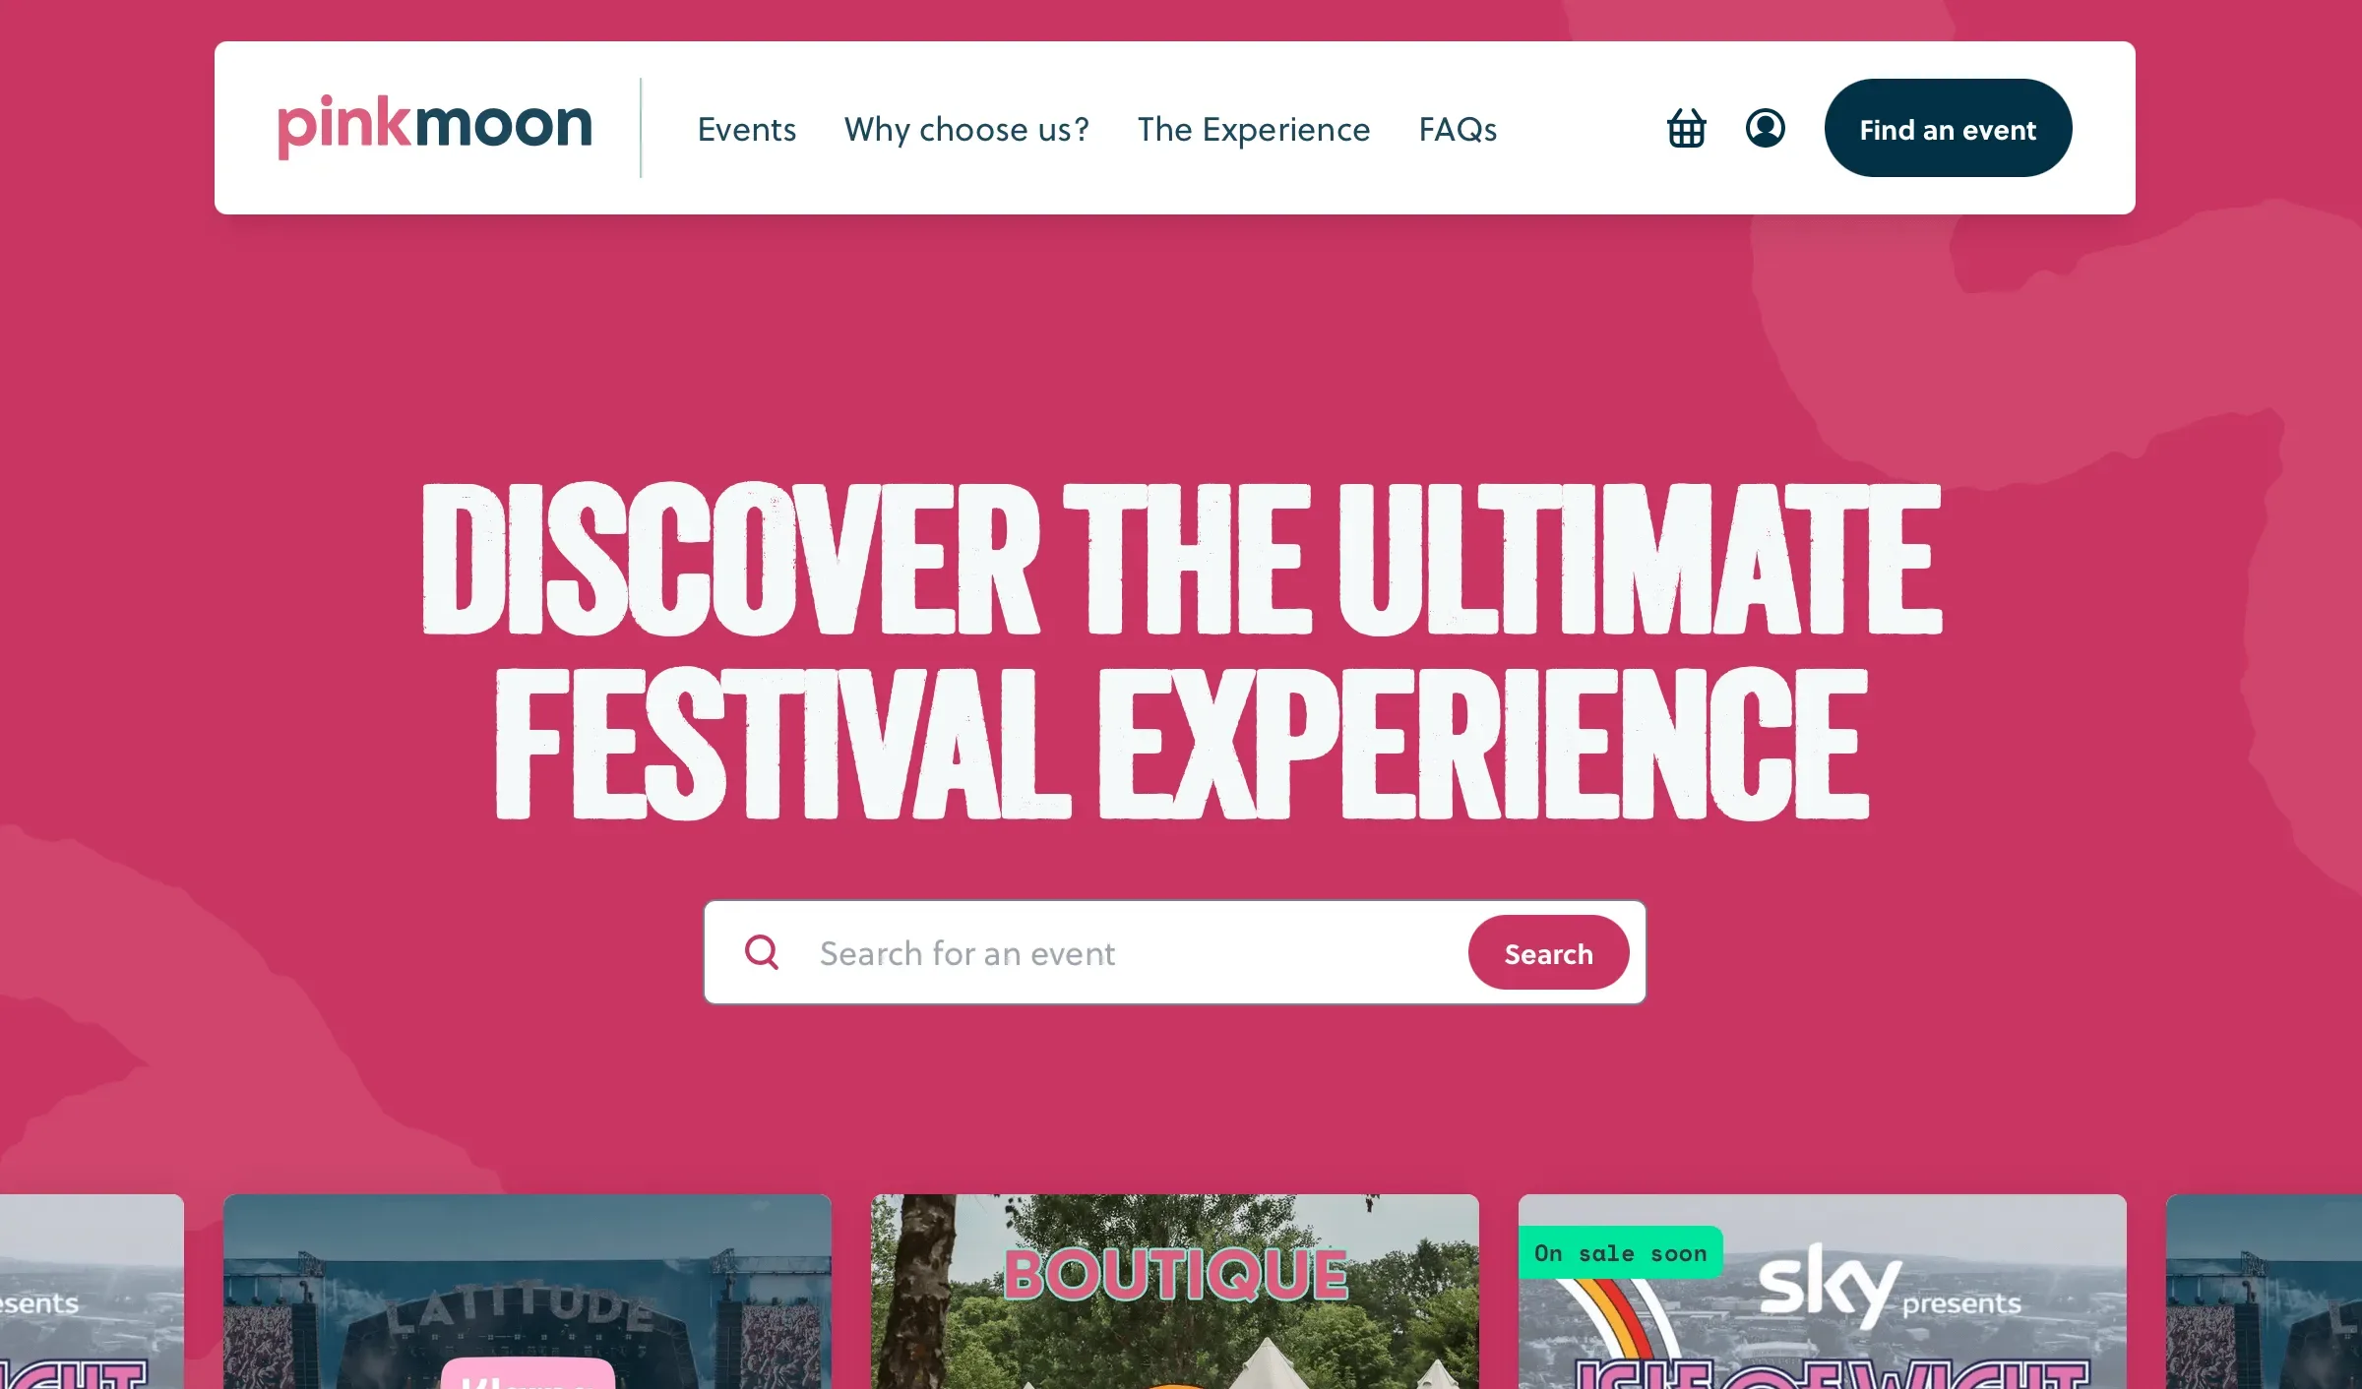Open the Latitude festival card
The height and width of the screenshot is (1389, 2362).
pos(528,1292)
